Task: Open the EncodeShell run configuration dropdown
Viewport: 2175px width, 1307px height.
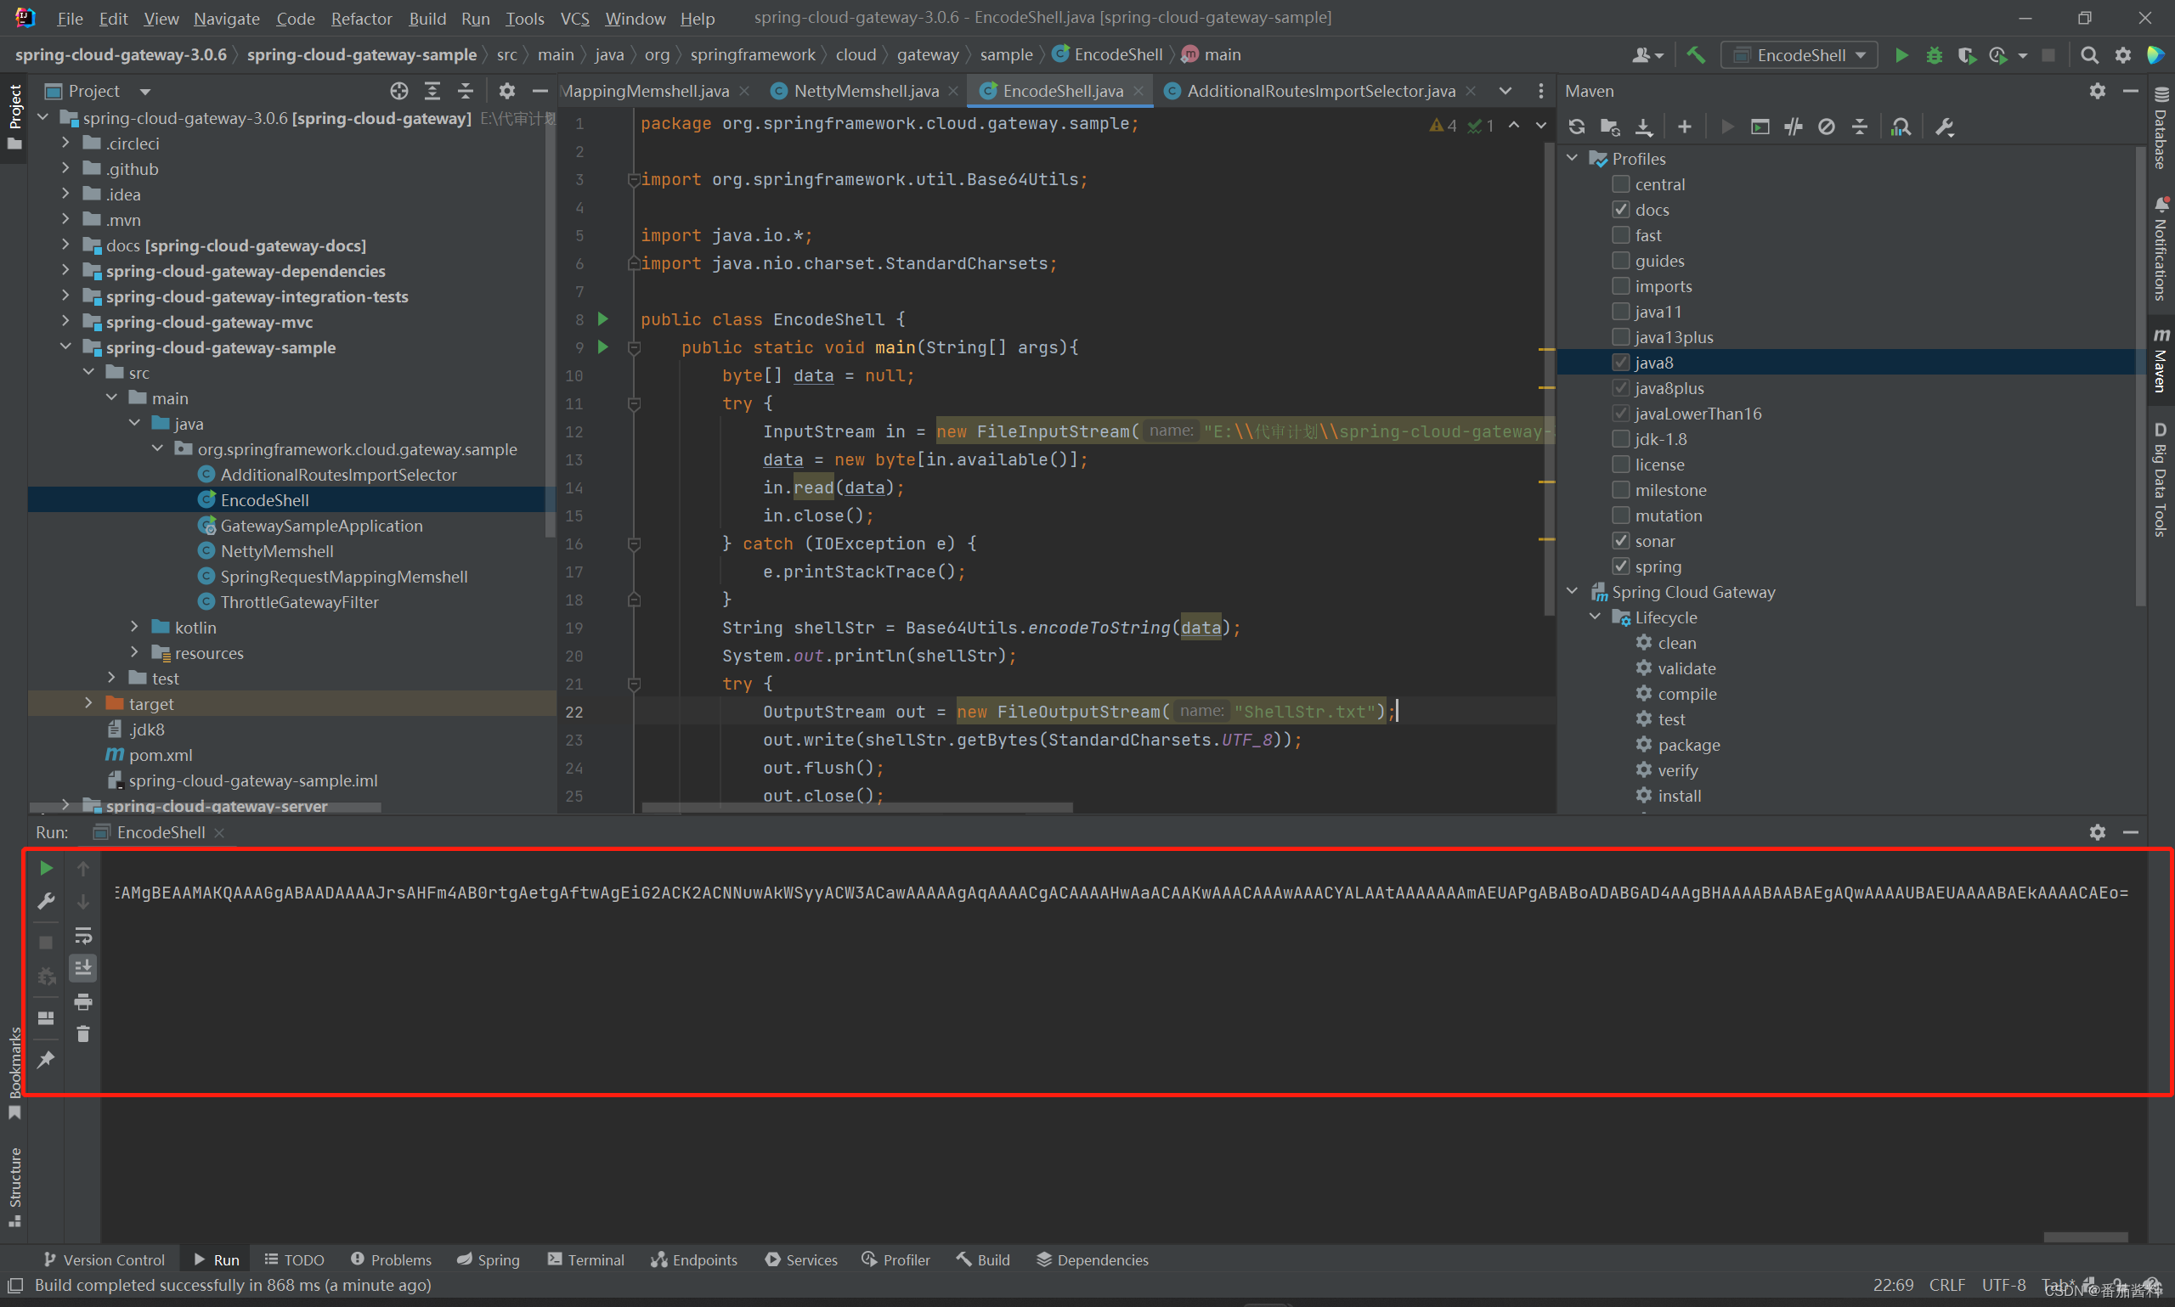Action: [1799, 55]
